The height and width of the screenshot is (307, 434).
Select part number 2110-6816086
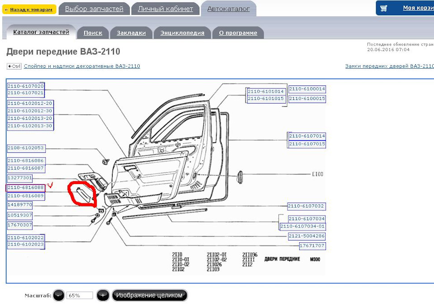tap(26, 161)
